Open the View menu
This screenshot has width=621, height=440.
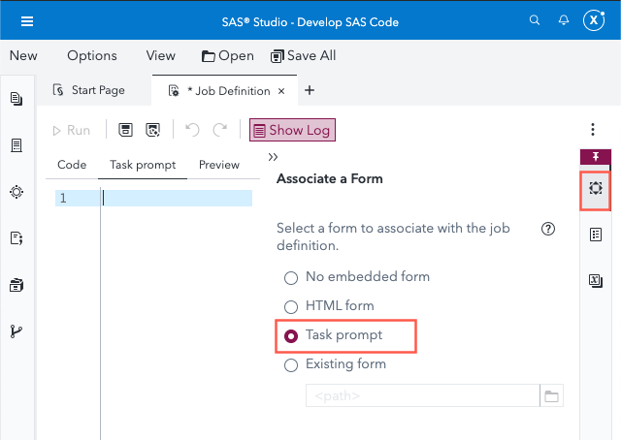(161, 55)
